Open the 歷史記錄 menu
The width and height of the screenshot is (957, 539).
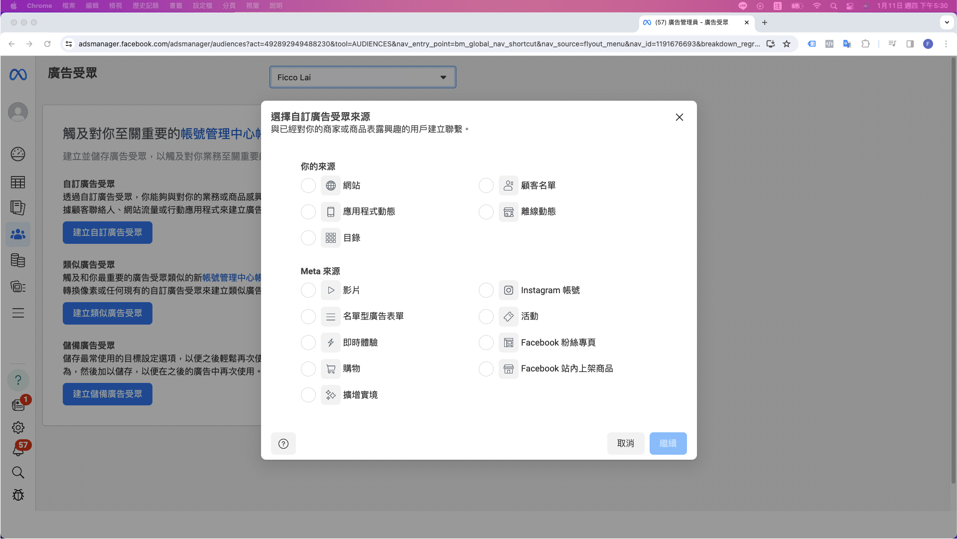[145, 6]
